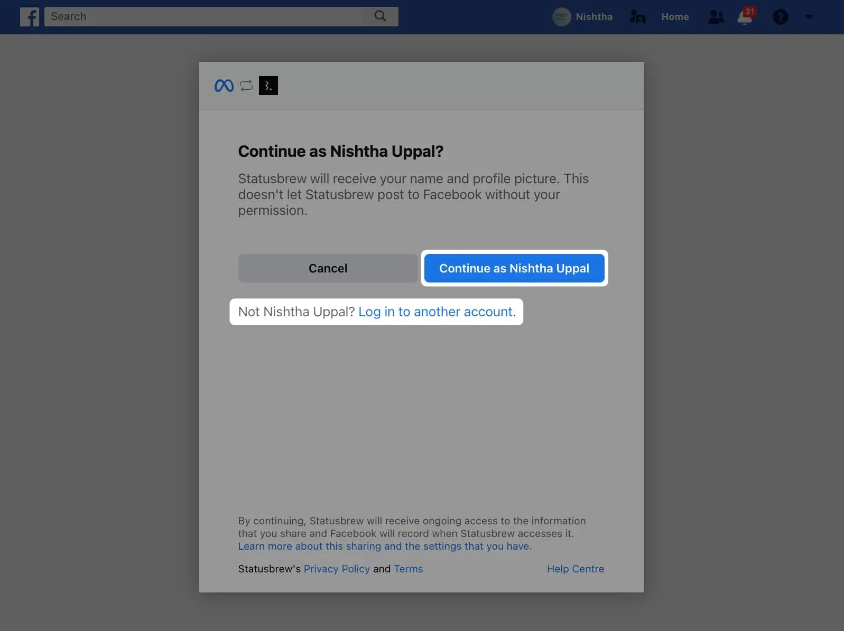Open the Help Centre link
This screenshot has width=844, height=631.
pyautogui.click(x=576, y=569)
